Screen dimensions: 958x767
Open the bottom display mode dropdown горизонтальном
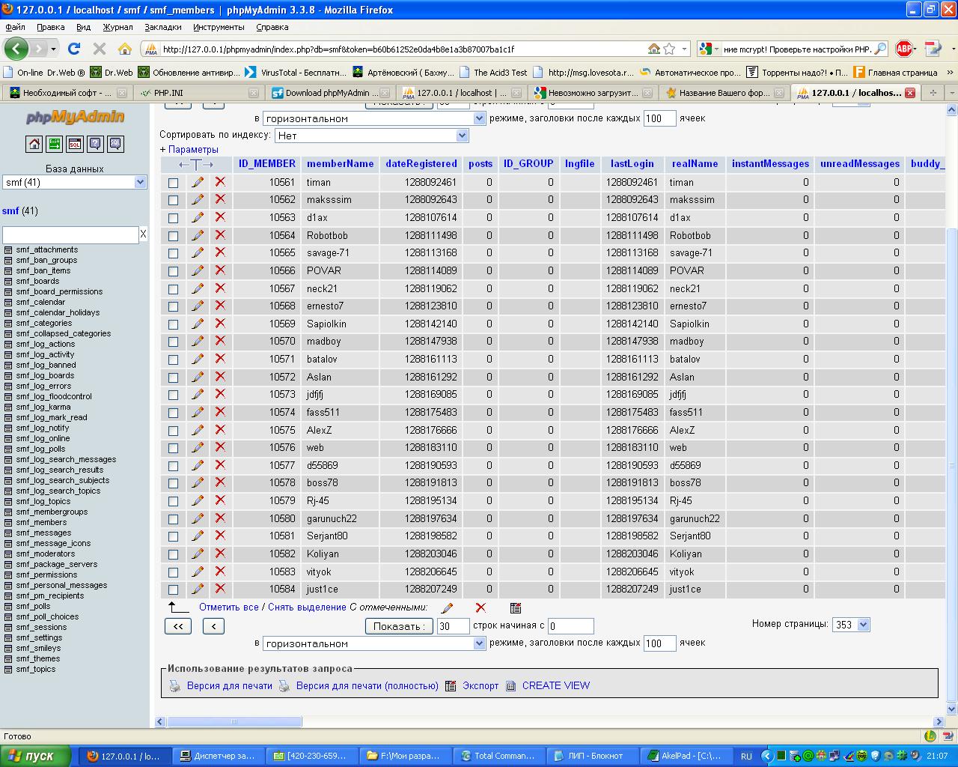[x=374, y=643]
